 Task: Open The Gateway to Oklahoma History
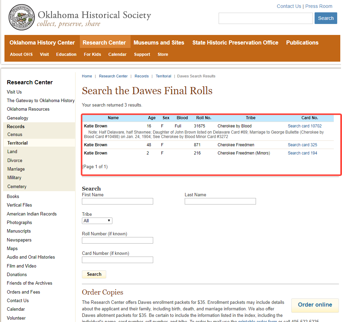pyautogui.click(x=40, y=100)
